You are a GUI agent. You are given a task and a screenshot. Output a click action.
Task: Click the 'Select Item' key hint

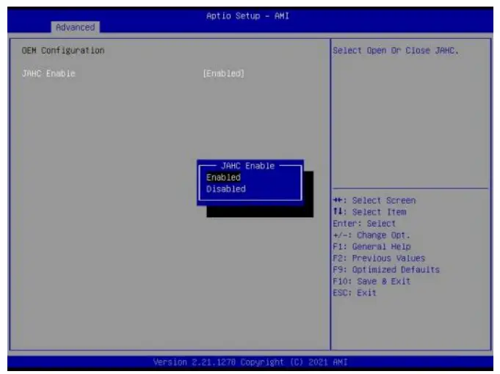369,212
